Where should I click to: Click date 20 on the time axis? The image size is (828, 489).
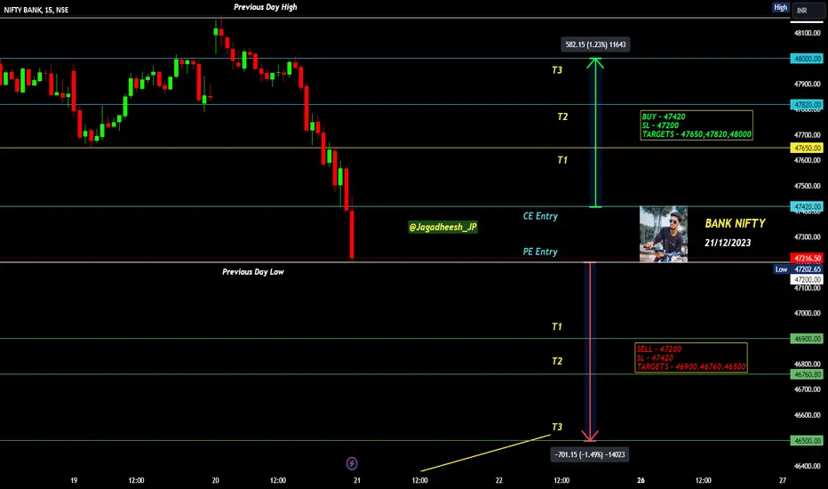pos(216,480)
